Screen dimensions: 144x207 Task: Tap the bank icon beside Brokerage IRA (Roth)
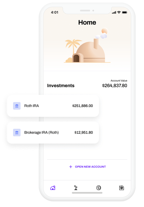[17, 132]
